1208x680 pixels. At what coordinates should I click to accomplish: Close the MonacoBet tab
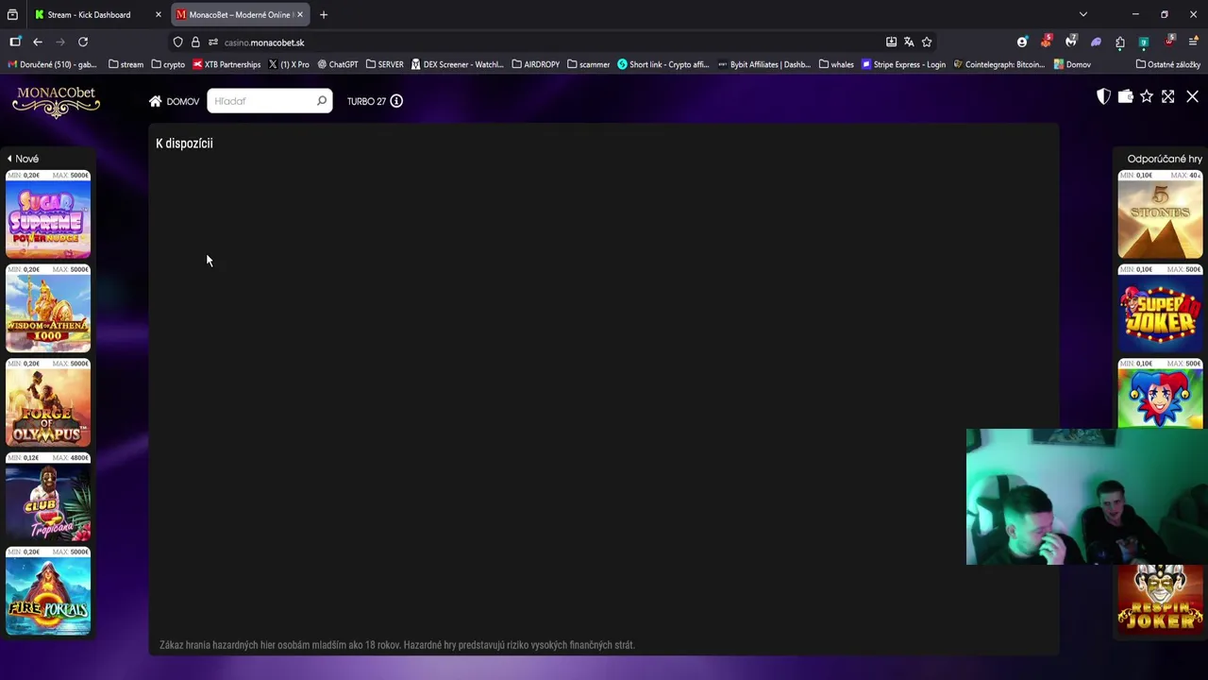[299, 14]
